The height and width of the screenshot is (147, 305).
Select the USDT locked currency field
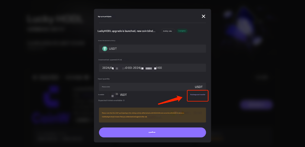tap(152, 49)
